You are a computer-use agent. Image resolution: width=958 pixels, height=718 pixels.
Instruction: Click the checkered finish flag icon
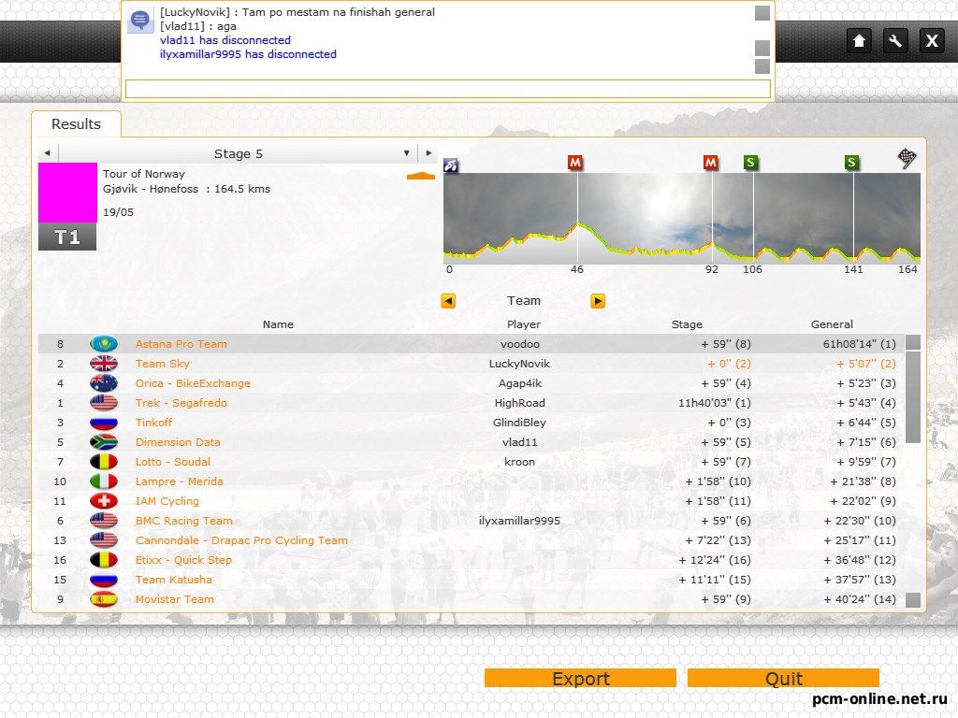[907, 158]
